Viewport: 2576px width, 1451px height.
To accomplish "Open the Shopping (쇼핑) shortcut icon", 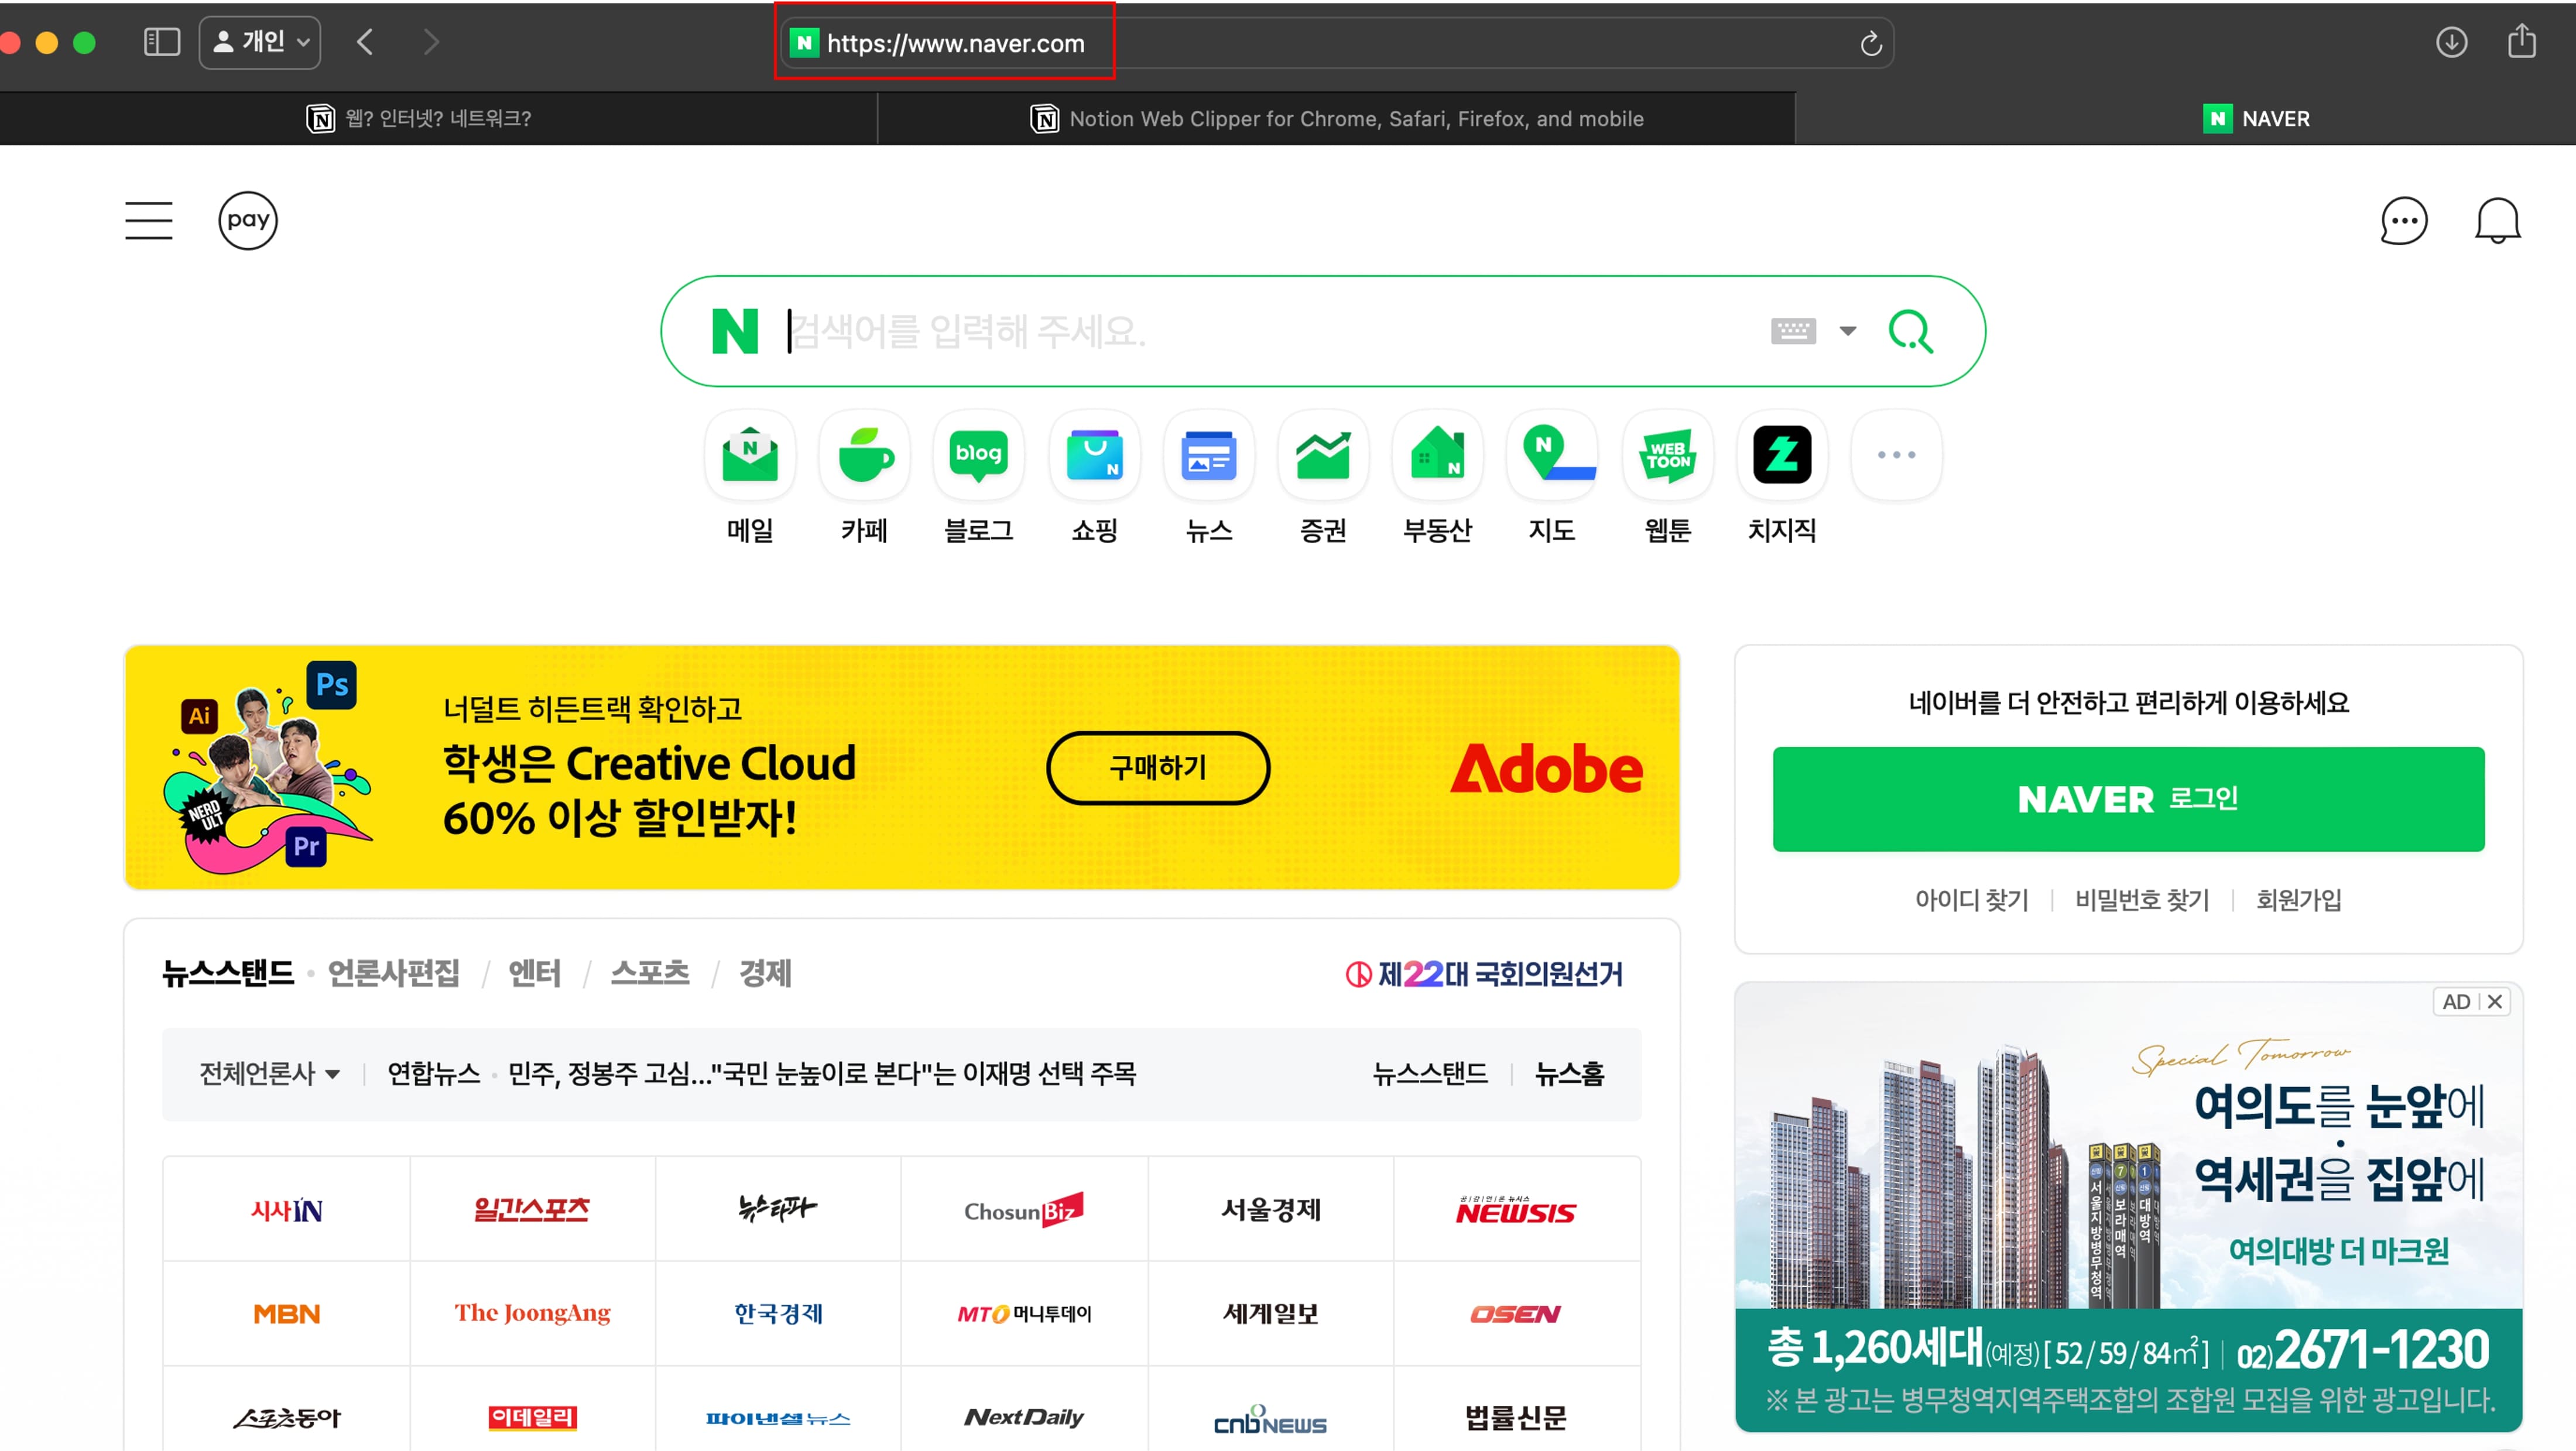I will 1094,455.
